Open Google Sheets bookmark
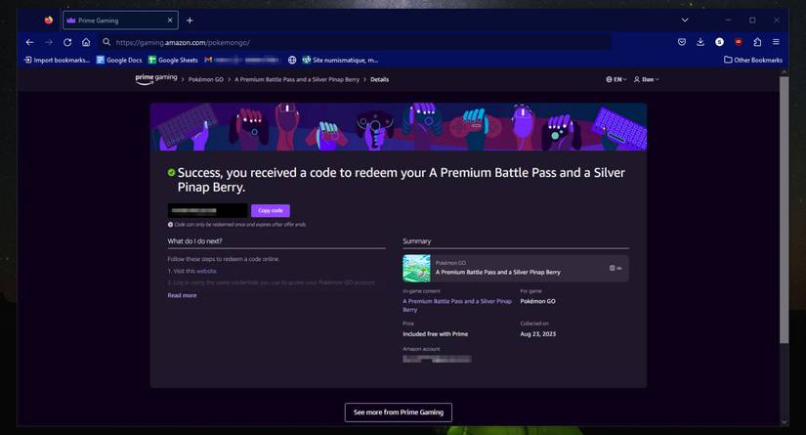This screenshot has height=435, width=806. (x=173, y=61)
